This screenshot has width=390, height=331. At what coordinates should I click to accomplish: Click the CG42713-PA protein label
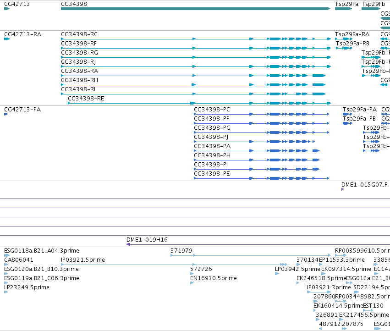[22, 109]
